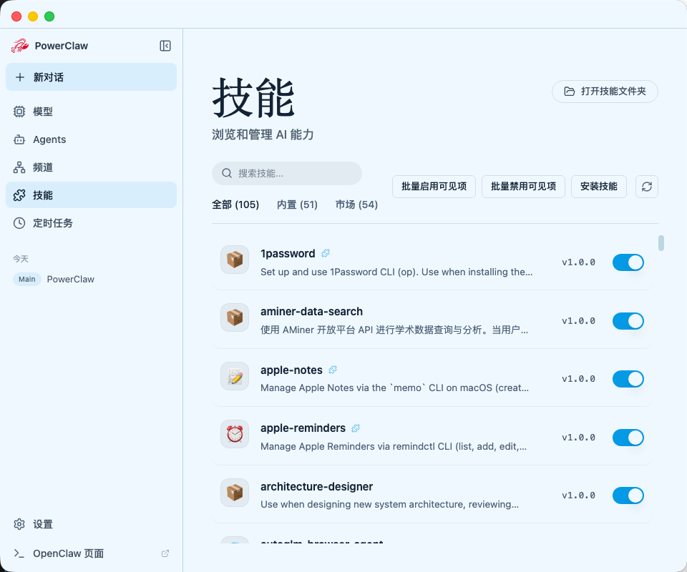Viewport: 687px width, 572px height.
Task: Click the 打开技能文件夹 button
Action: (605, 92)
